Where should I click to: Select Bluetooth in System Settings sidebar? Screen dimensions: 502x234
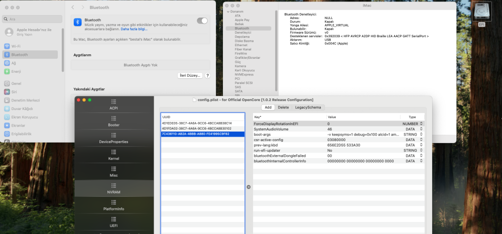[31, 54]
